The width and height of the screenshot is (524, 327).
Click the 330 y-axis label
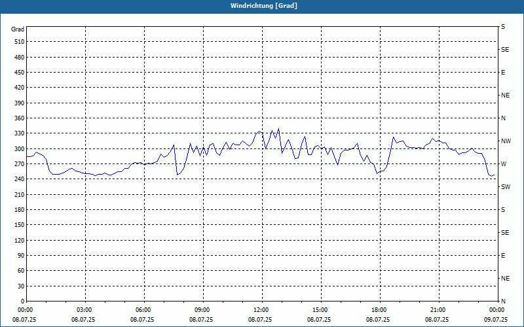tap(20, 133)
